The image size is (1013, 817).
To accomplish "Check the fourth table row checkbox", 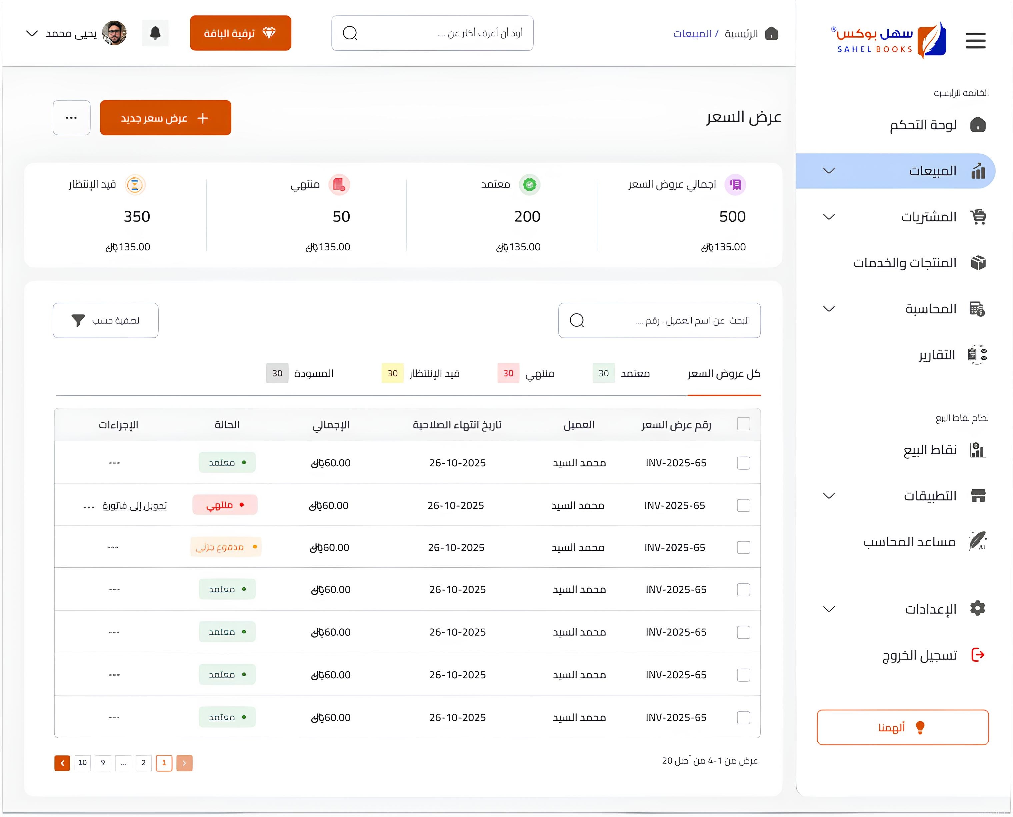I will pyautogui.click(x=743, y=590).
